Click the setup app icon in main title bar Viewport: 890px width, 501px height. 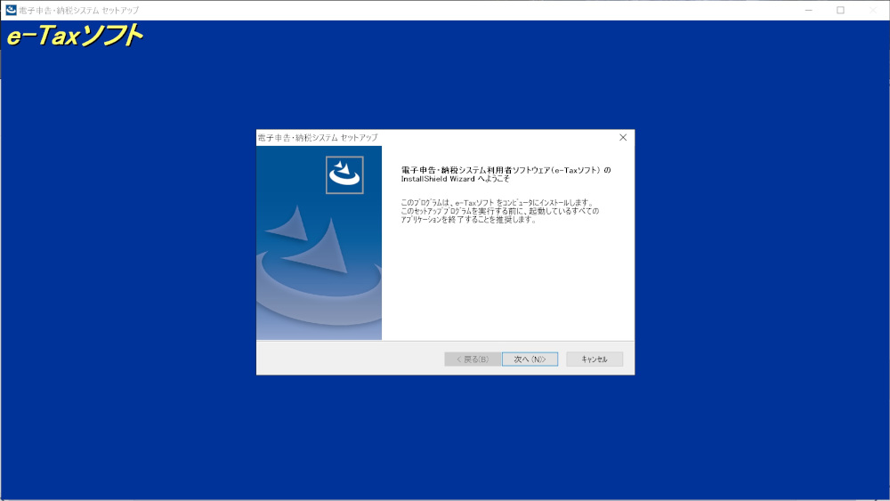(x=11, y=10)
